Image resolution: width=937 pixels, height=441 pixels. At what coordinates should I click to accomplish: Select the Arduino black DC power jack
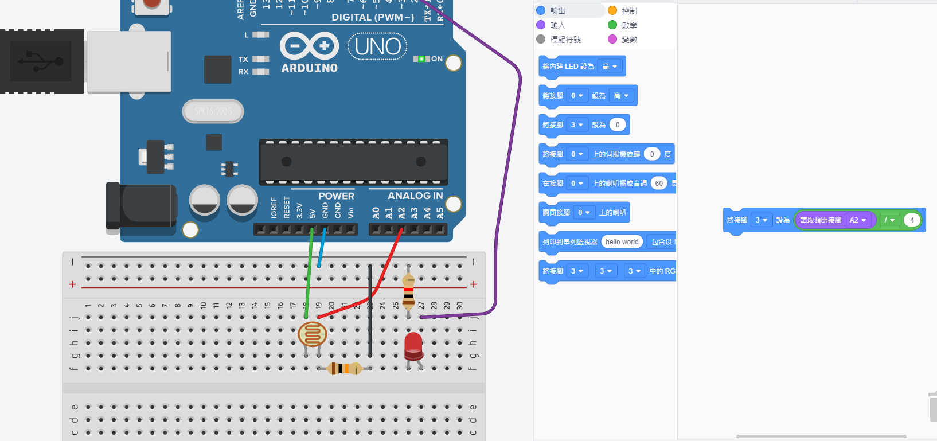click(x=141, y=207)
